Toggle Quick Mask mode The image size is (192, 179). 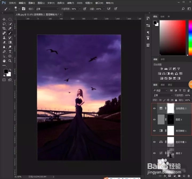tap(4, 80)
